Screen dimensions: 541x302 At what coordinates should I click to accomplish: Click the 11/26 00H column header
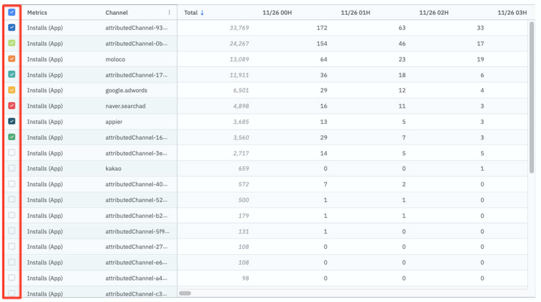[277, 12]
